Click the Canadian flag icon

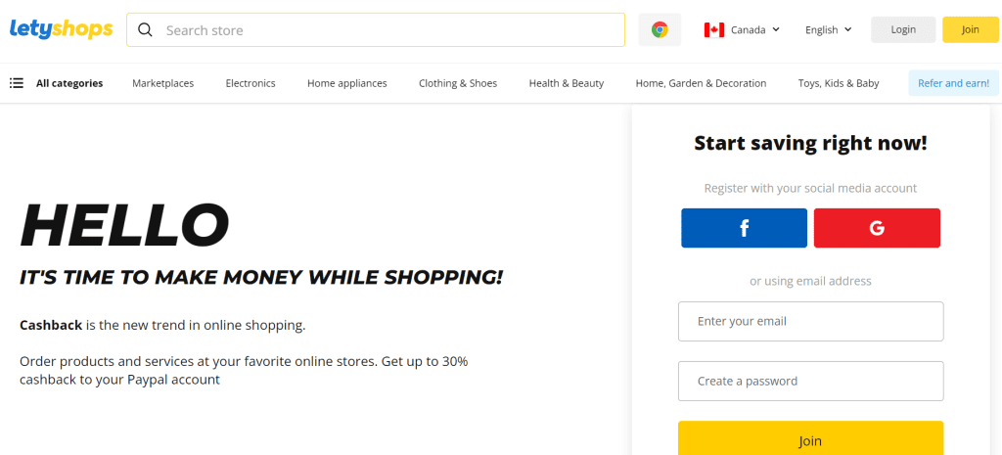pos(713,29)
